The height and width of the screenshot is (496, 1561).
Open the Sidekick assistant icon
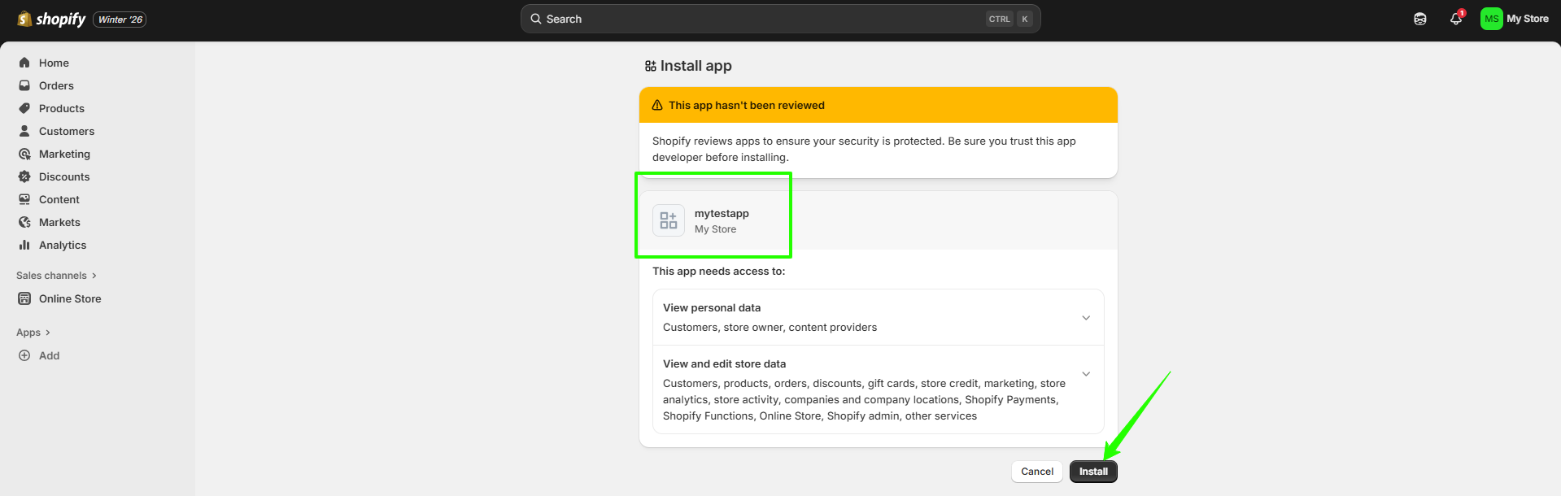(1419, 19)
